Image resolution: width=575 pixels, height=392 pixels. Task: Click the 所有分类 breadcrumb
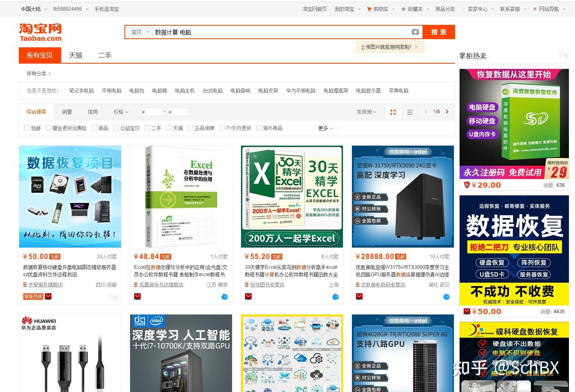click(x=39, y=73)
